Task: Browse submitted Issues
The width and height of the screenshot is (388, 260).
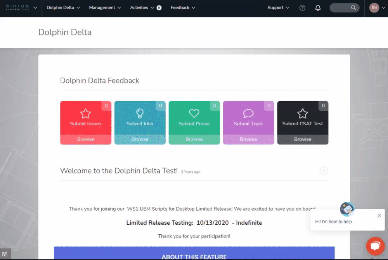Action: pos(86,139)
